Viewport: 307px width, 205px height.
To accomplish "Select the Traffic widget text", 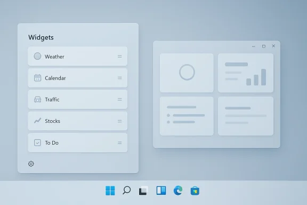I will (52, 100).
